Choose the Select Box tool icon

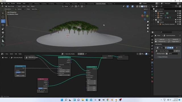click(x=3, y=13)
